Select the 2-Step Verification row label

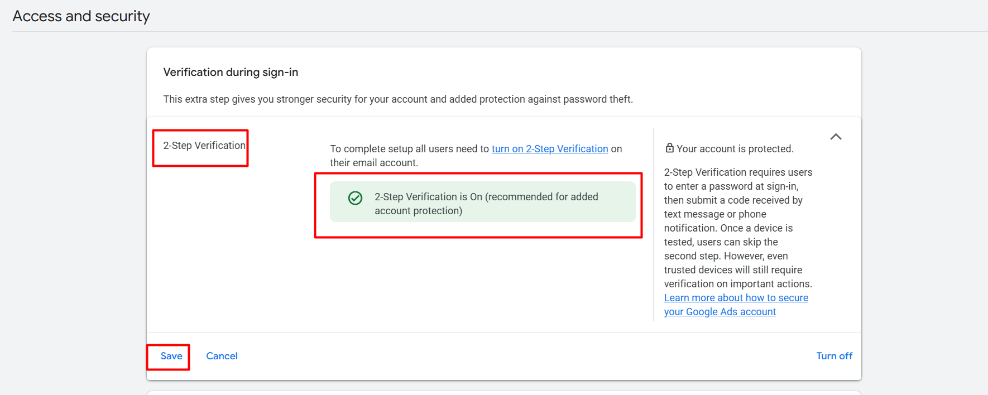[x=204, y=146]
